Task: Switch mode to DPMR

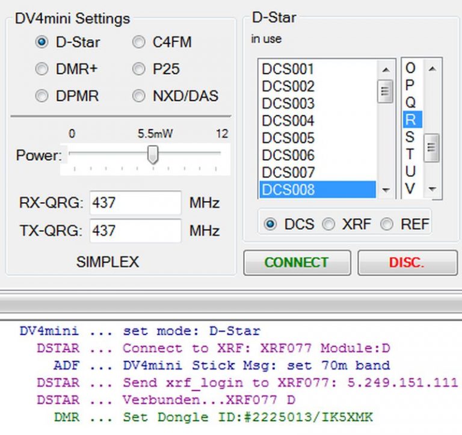Action: pyautogui.click(x=42, y=96)
